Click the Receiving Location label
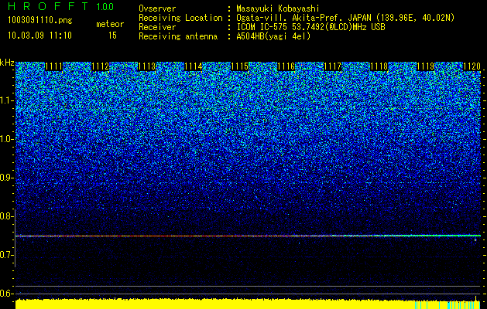Image resolution: width=487 pixels, height=309 pixels. pyautogui.click(x=180, y=18)
